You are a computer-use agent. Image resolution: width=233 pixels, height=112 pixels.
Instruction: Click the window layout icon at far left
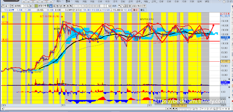[3, 6]
